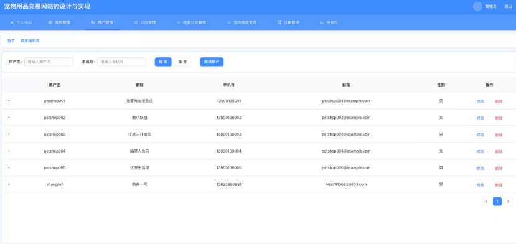Click 删除 for shangjia1
This screenshot has height=244, width=516.
[499, 185]
